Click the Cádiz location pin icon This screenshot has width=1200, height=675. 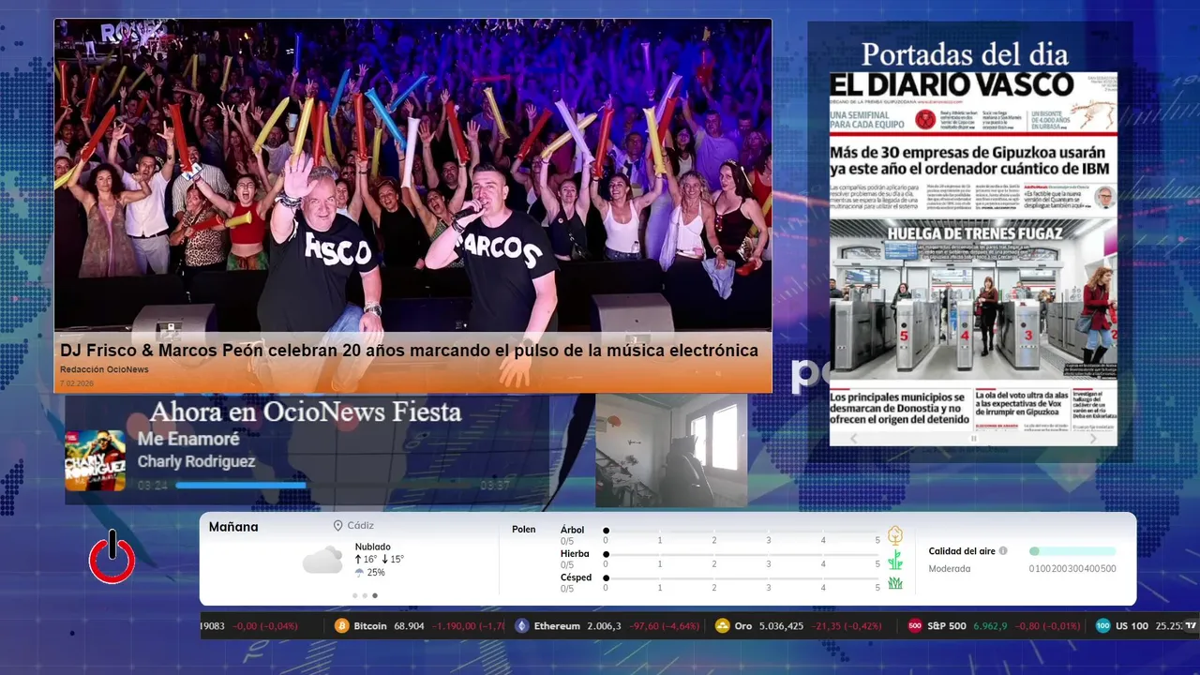(x=337, y=526)
